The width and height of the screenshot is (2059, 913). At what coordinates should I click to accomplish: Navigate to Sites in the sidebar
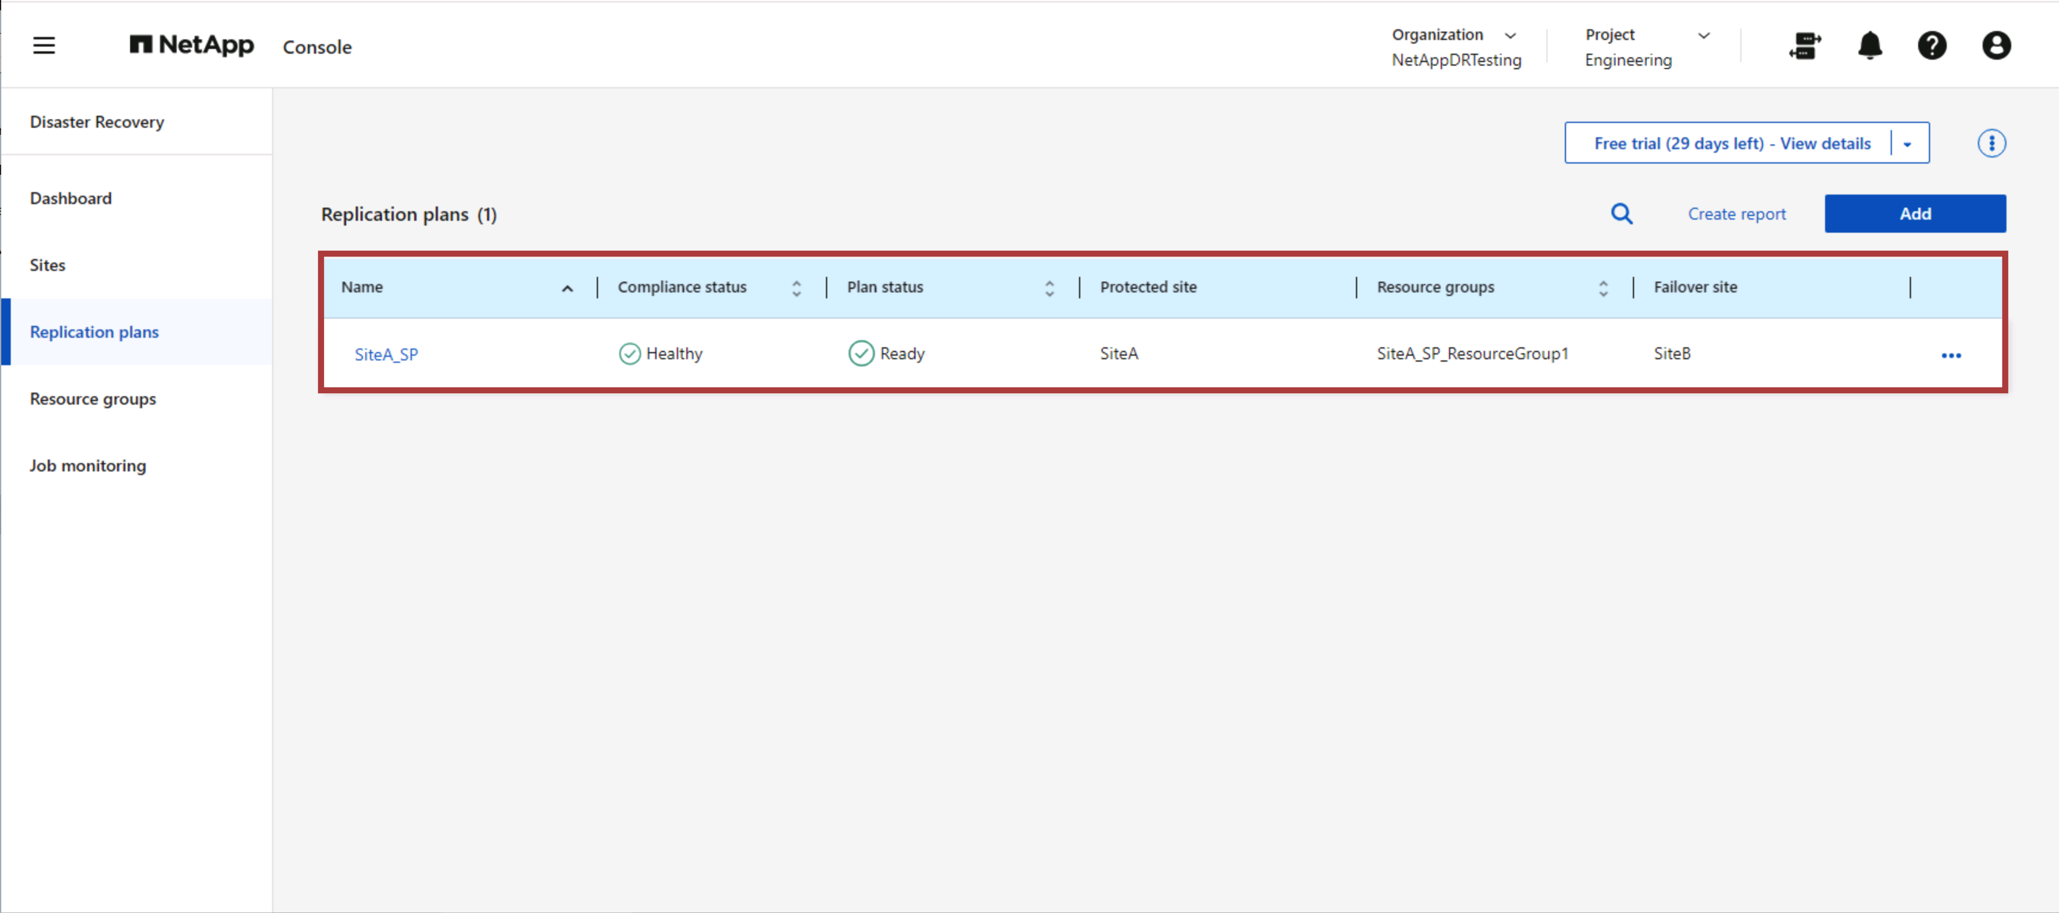[47, 264]
